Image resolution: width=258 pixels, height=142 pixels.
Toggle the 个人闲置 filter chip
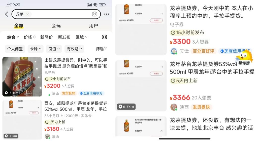click(15, 49)
